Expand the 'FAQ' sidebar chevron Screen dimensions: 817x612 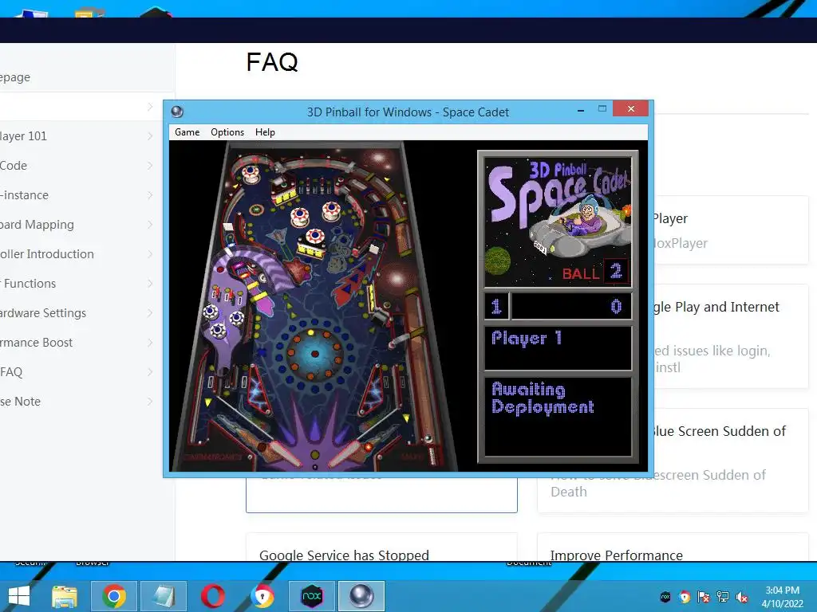tap(150, 372)
